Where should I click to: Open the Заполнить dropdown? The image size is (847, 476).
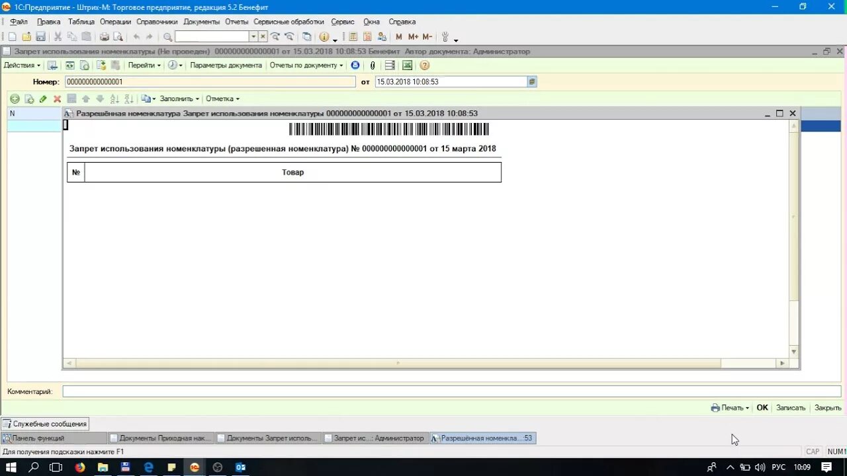pos(179,99)
